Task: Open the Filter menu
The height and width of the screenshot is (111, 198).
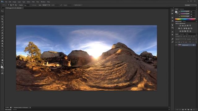Action: (x=33, y=2)
